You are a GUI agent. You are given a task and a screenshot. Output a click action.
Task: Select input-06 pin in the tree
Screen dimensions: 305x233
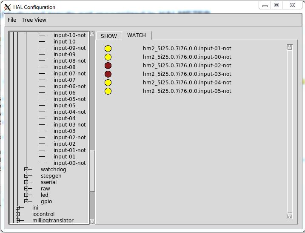[64, 93]
